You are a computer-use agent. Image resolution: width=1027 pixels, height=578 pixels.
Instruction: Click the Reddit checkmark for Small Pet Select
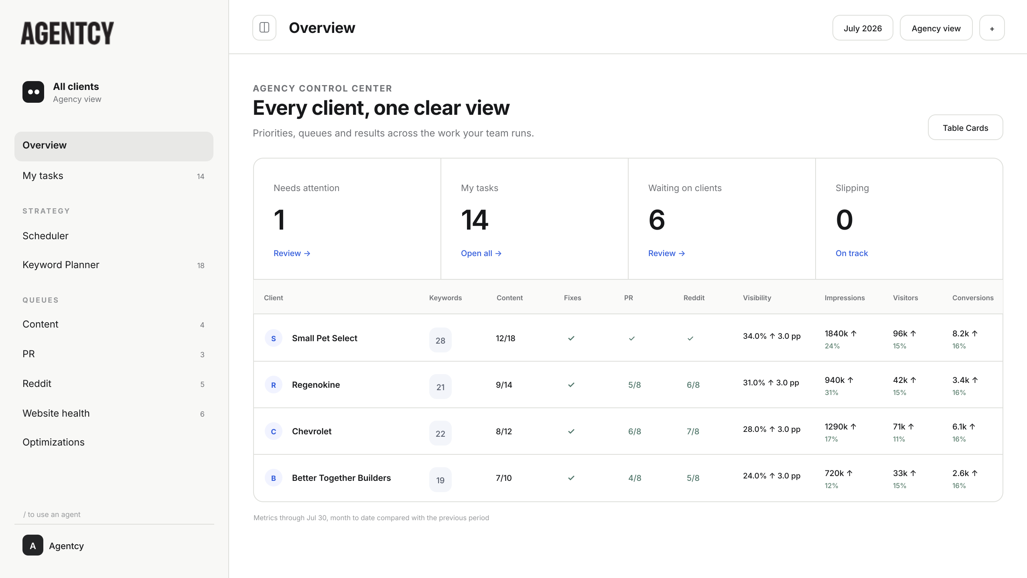[690, 338]
